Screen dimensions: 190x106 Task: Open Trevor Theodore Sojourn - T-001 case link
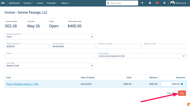pos(22,84)
